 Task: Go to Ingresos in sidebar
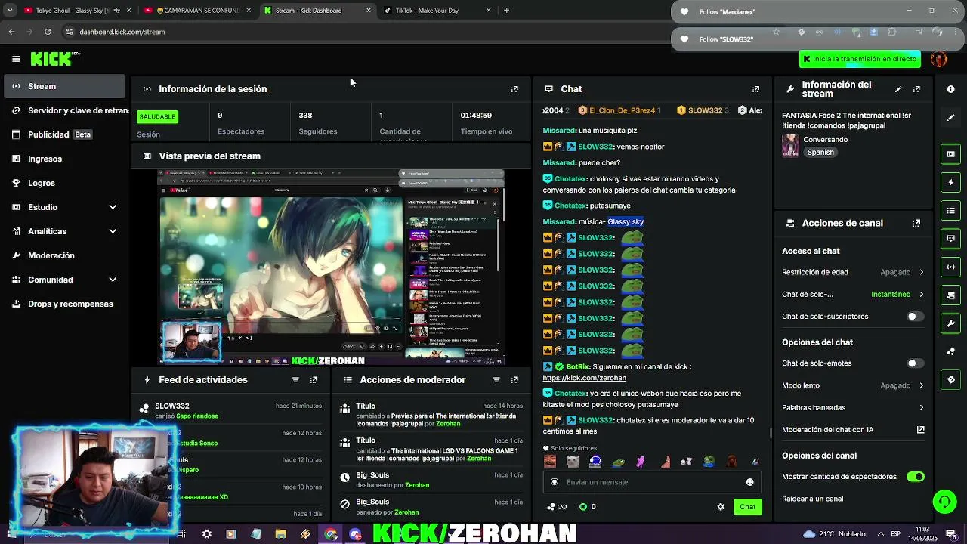(64, 159)
